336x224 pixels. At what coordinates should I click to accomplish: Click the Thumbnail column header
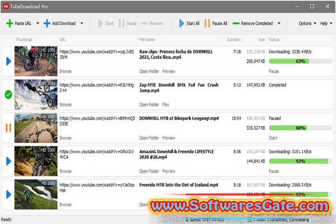24,40
